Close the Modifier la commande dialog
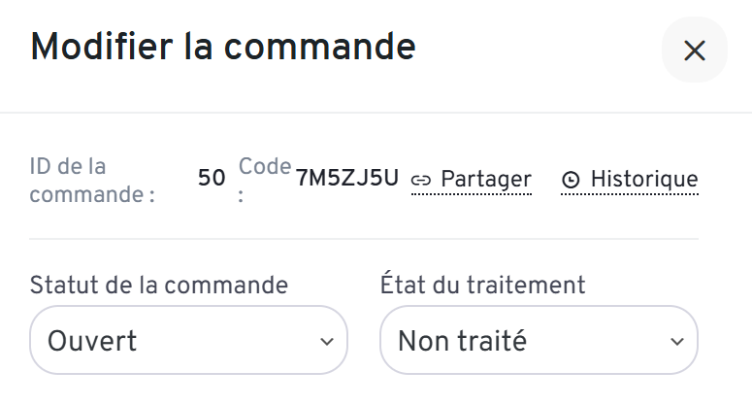This screenshot has height=405, width=752. [694, 51]
